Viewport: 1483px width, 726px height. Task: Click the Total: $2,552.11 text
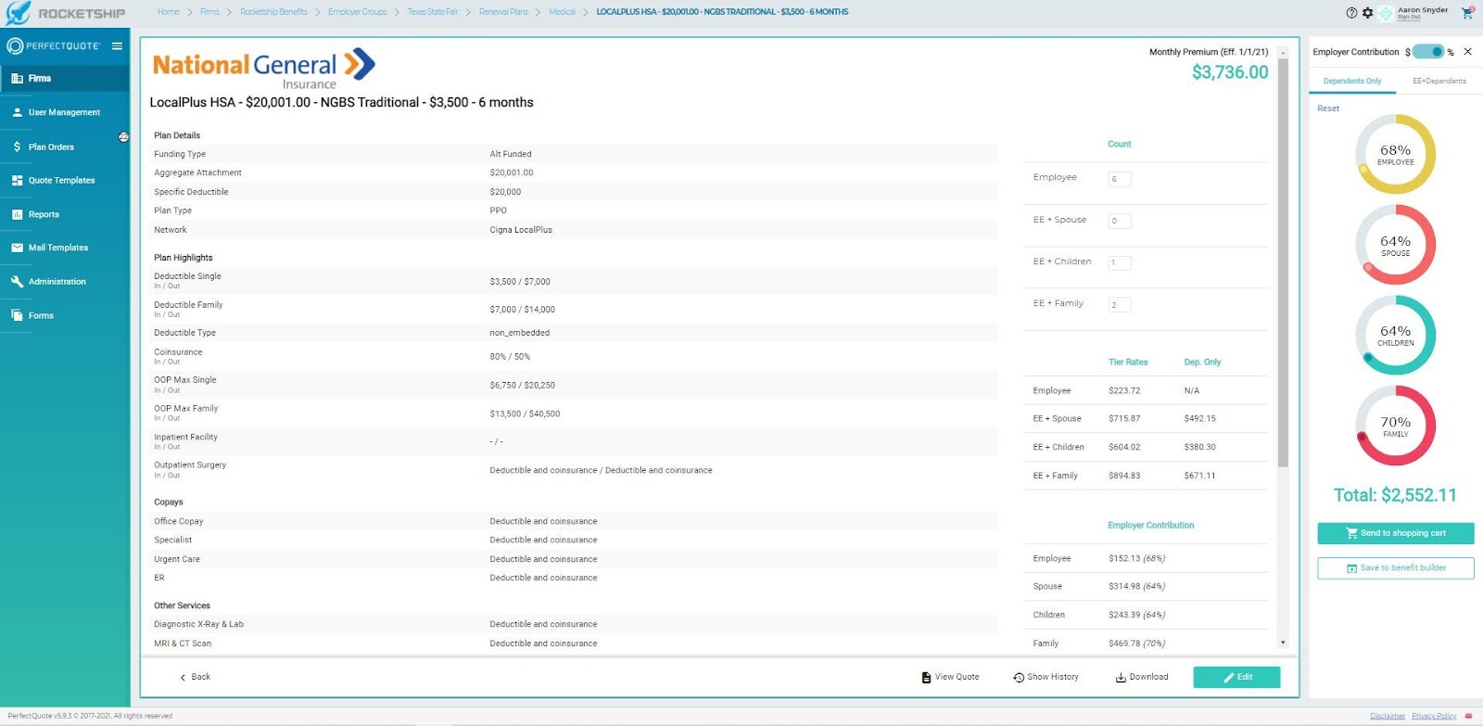click(1395, 495)
